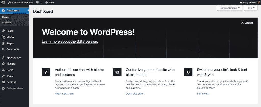The image size is (261, 107).
Task: Click the Tools wrench icon
Action: [3, 76]
